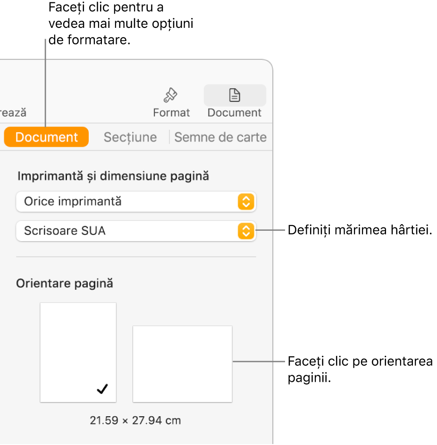
Task: Open the Semne de carte tab
Action: [x=220, y=137]
